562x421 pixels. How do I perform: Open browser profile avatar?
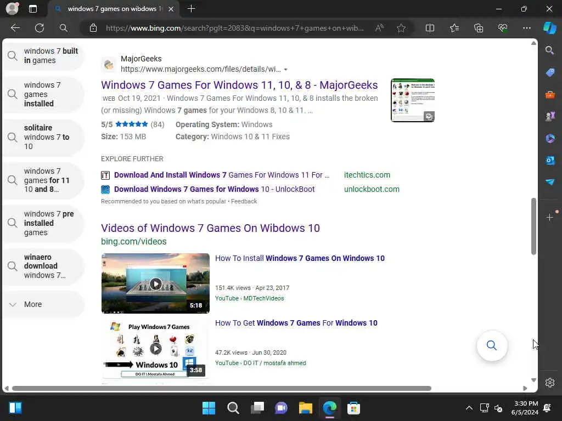point(12,8)
